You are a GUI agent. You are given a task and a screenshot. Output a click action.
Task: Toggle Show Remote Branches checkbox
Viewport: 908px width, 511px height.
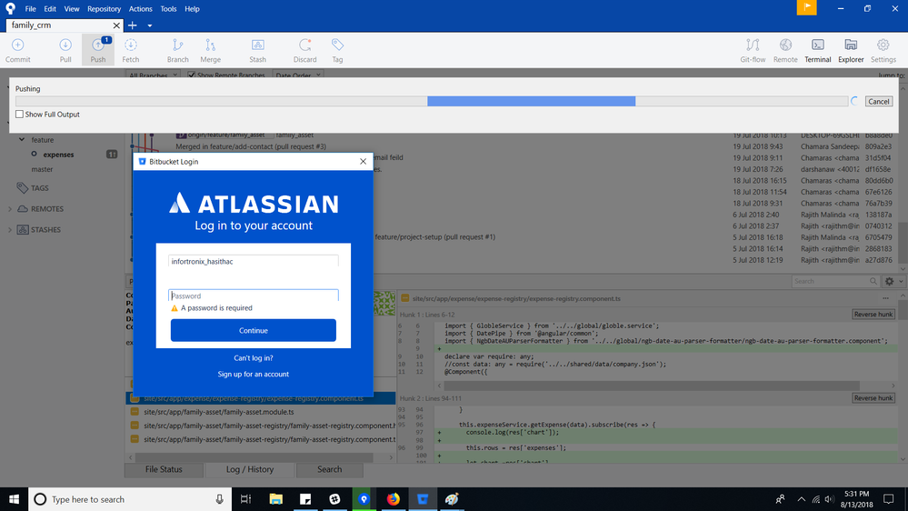[192, 75]
